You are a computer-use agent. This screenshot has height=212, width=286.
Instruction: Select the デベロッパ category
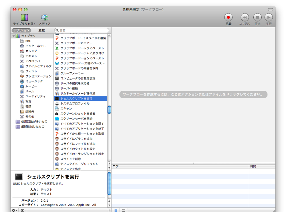click(30, 61)
